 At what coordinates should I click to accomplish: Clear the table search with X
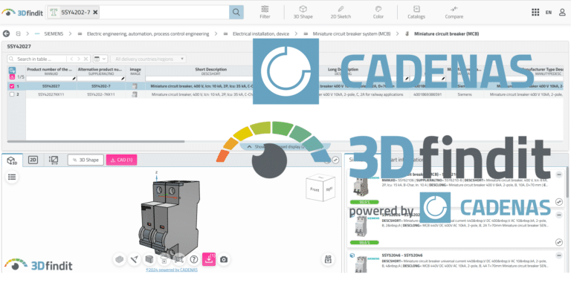tap(86, 59)
